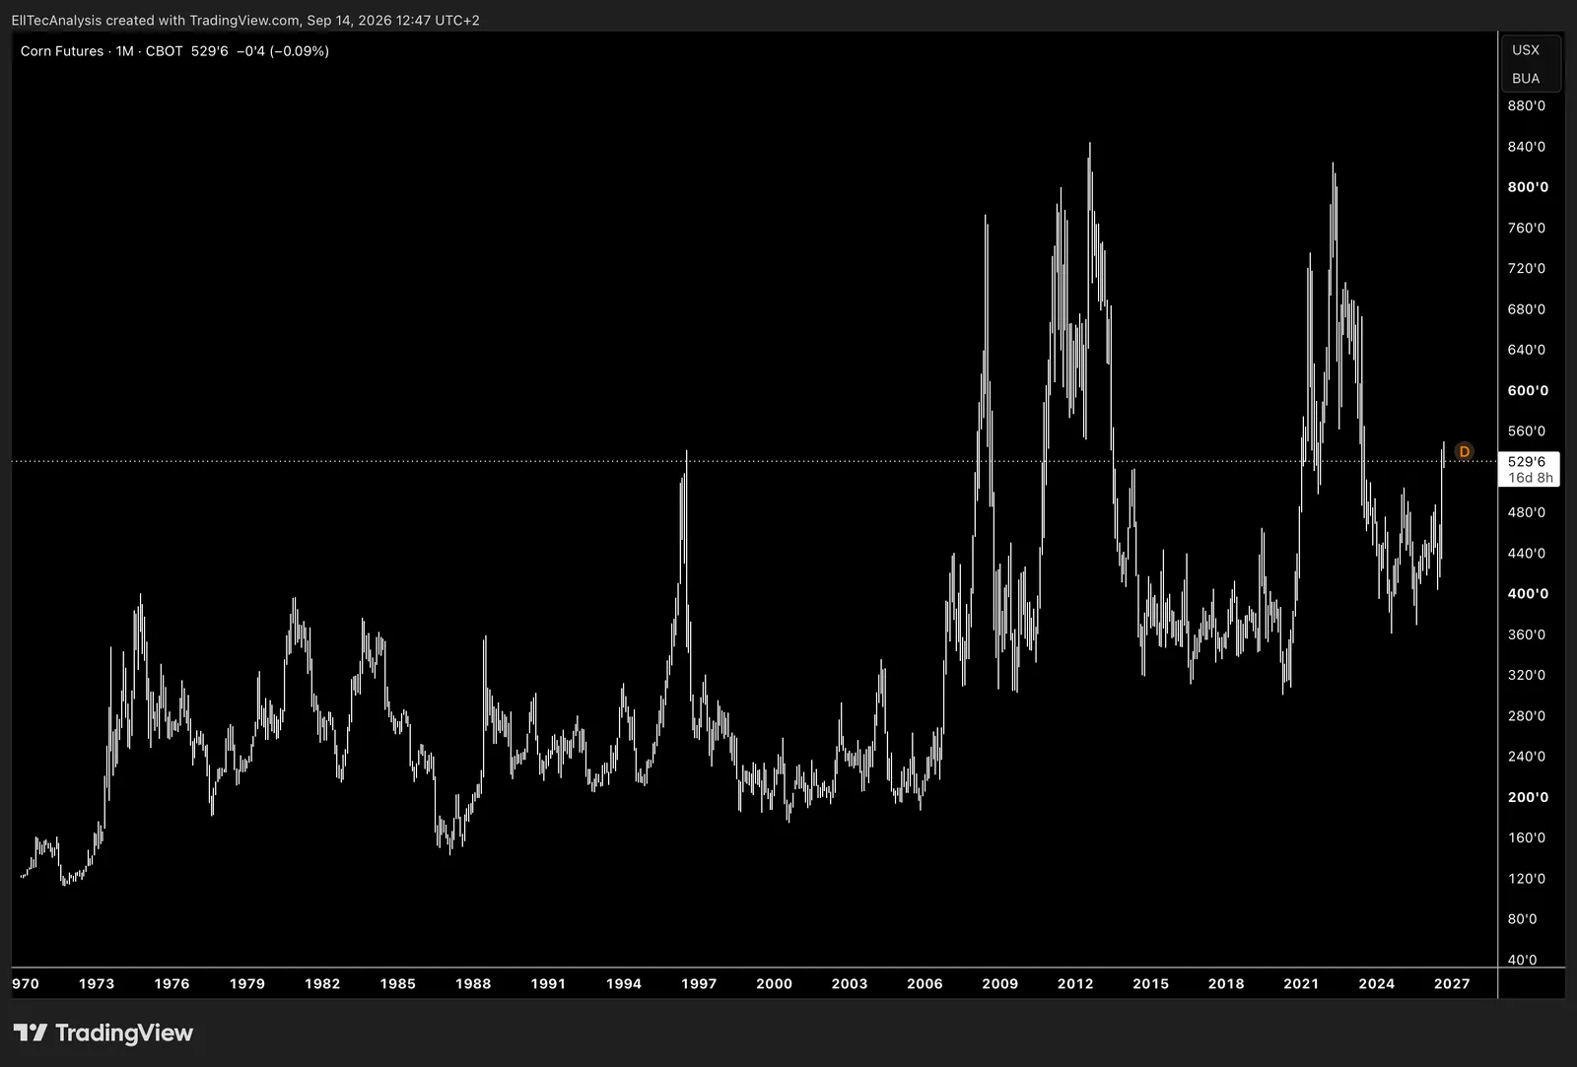Click the 2024 year on time axis
Image resolution: width=1577 pixels, height=1067 pixels.
click(x=1377, y=983)
